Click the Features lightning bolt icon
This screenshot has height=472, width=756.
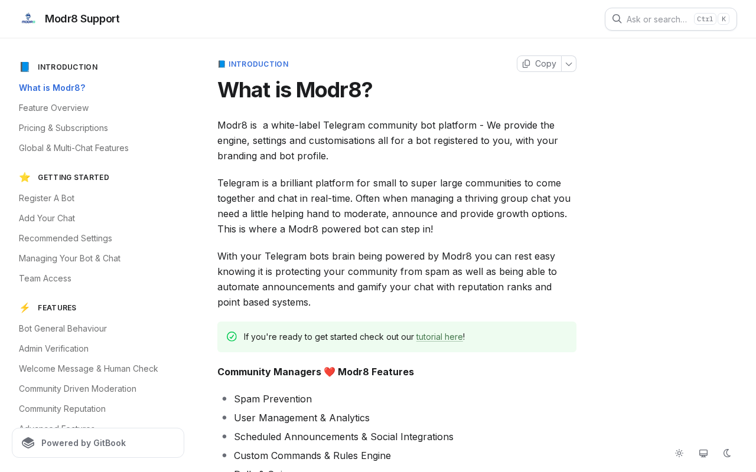tap(25, 308)
